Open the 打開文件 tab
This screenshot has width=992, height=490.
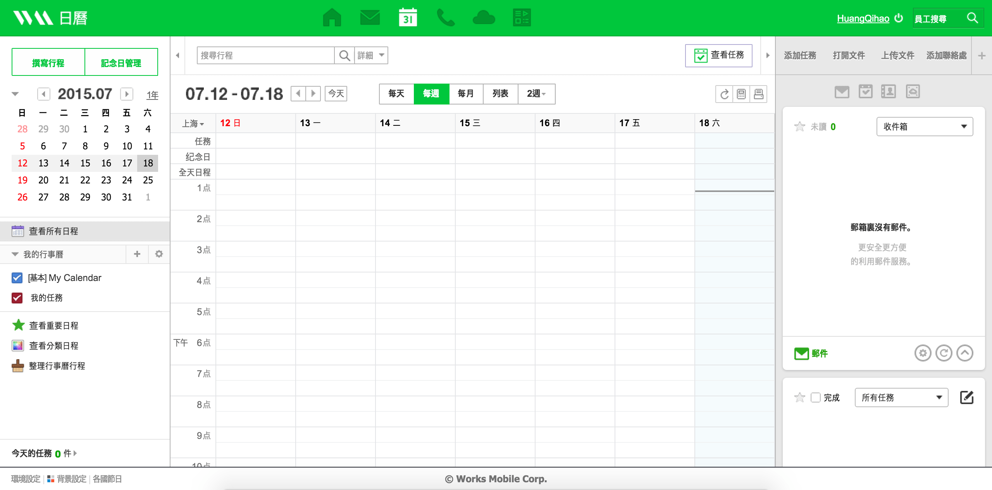(849, 56)
